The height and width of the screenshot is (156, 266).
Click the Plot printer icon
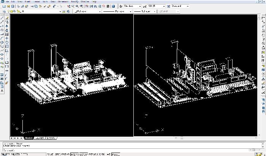18,6
